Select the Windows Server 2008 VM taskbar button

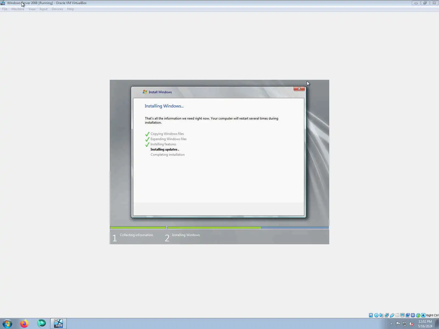point(58,324)
